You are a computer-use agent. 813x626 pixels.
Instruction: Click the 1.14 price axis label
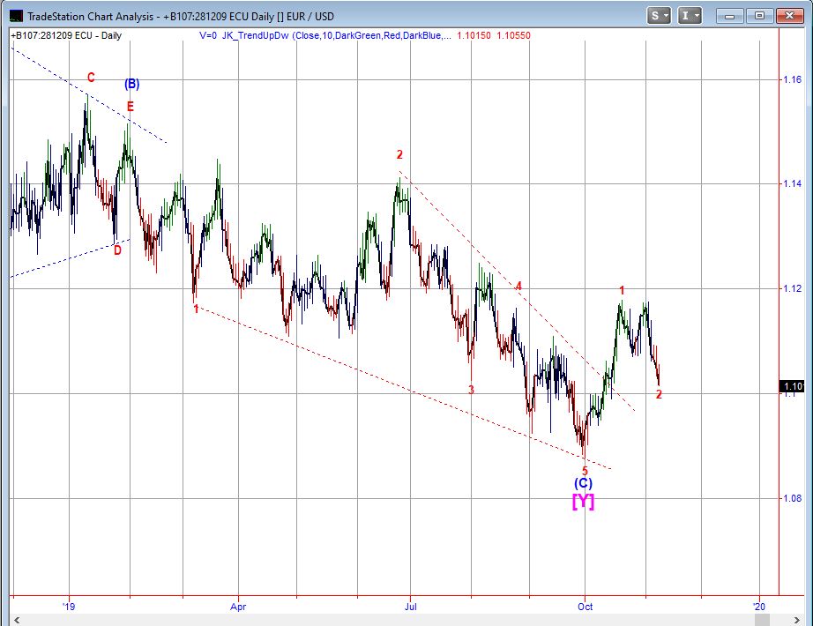(x=792, y=183)
